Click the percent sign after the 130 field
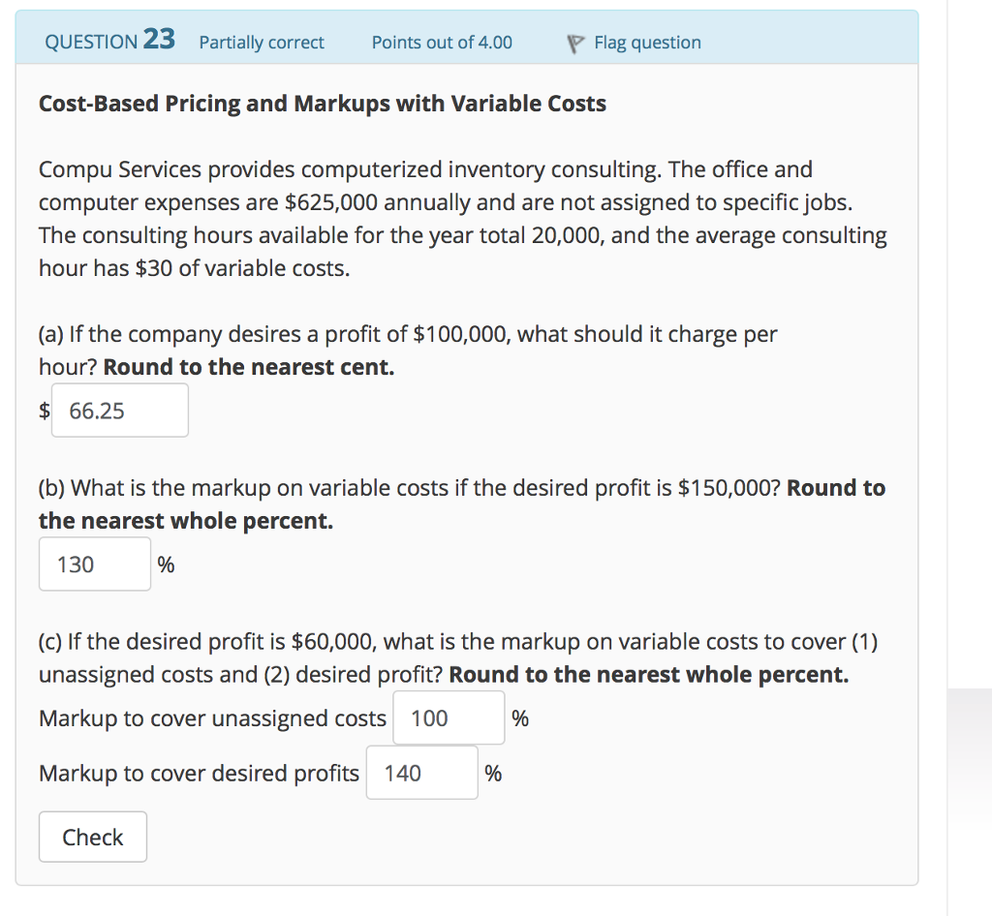The height and width of the screenshot is (916, 992). click(x=165, y=565)
